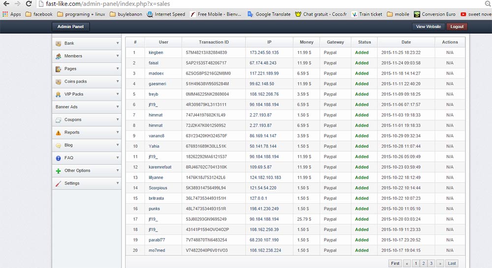
Task: Expand the Coins packs menu arrow
Action: tap(118, 81)
